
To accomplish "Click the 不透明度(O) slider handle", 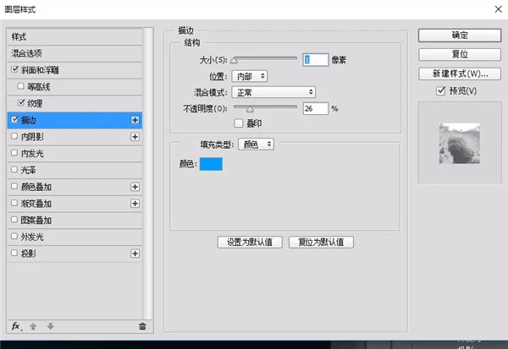I will pyautogui.click(x=250, y=109).
